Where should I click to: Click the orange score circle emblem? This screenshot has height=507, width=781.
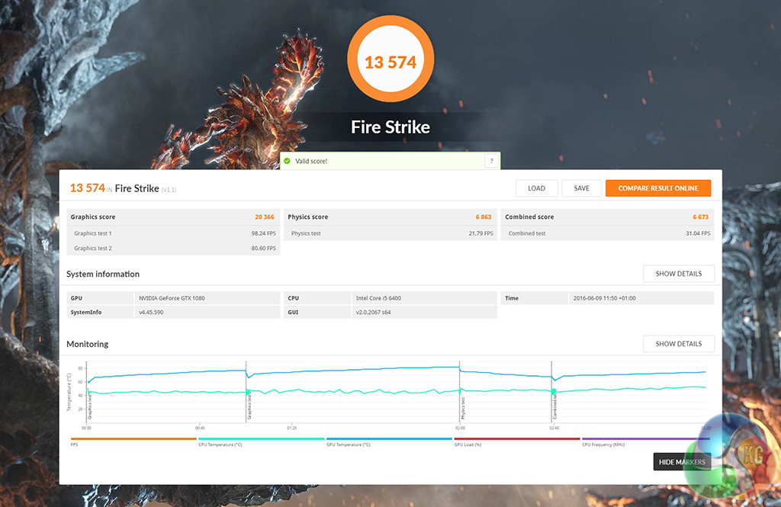390,61
